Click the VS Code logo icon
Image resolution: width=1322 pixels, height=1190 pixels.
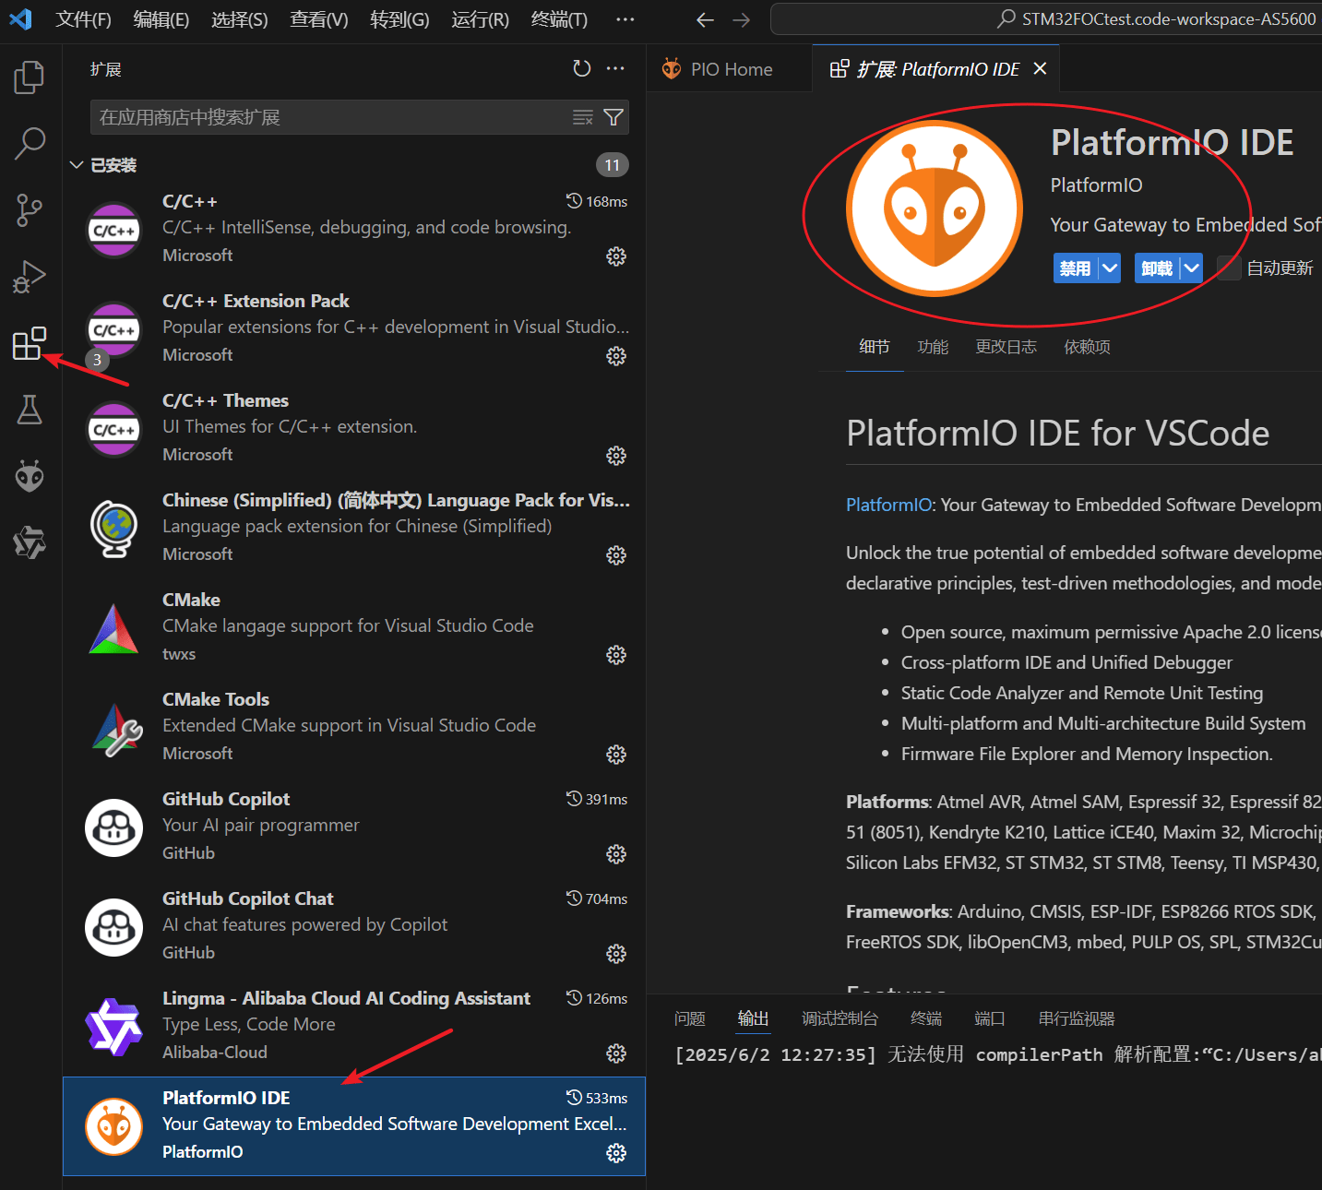(20, 19)
